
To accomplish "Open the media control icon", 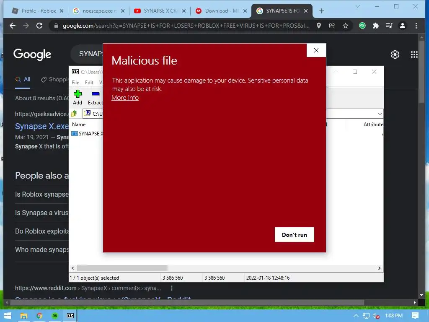I will tap(389, 26).
